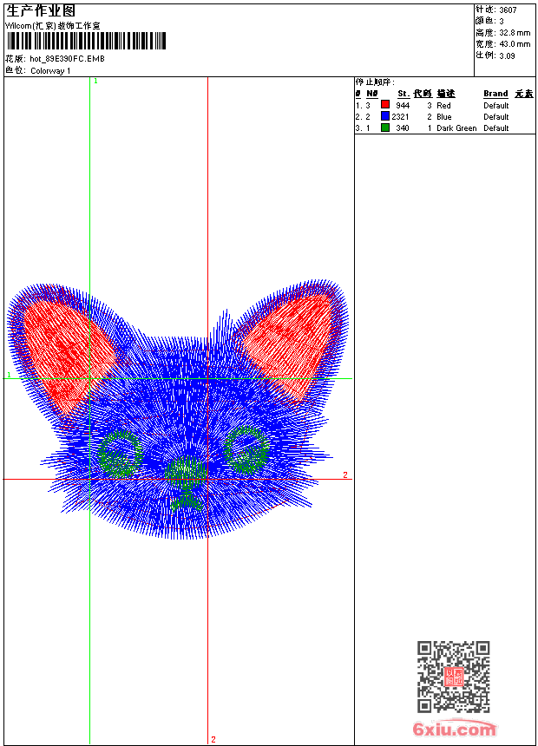Click the red color swatch in row 1
The height and width of the screenshot is (746, 538).
click(x=385, y=105)
